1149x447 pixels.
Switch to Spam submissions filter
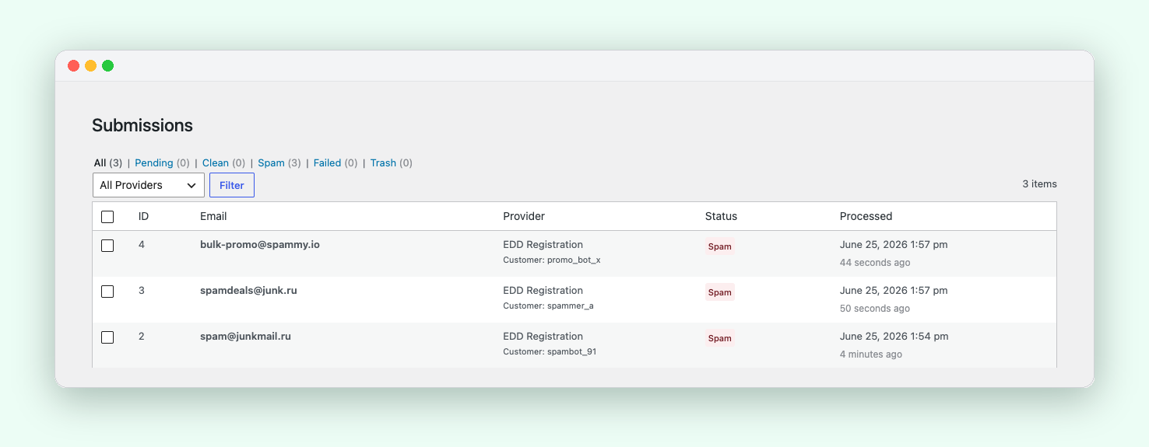(271, 163)
